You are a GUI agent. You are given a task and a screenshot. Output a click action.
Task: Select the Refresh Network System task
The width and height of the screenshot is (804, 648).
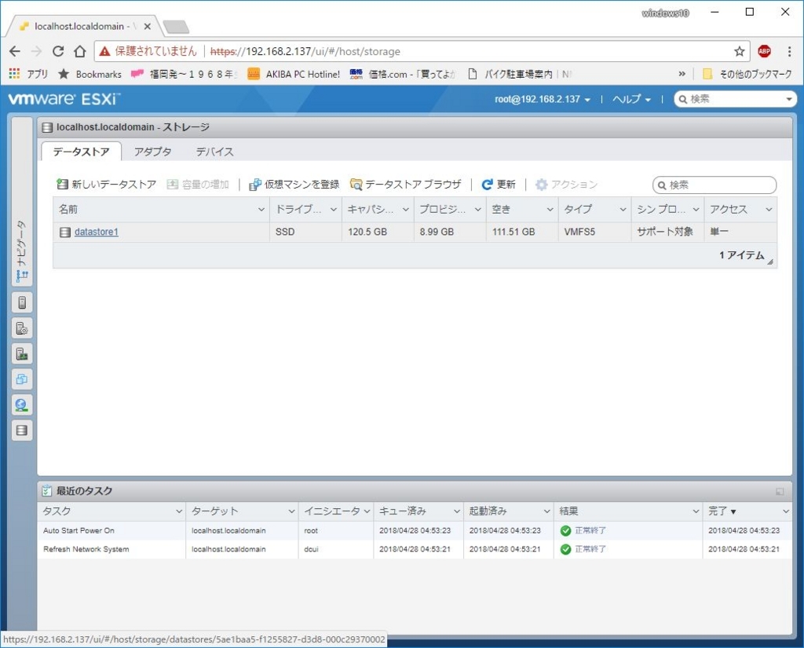[x=415, y=549]
